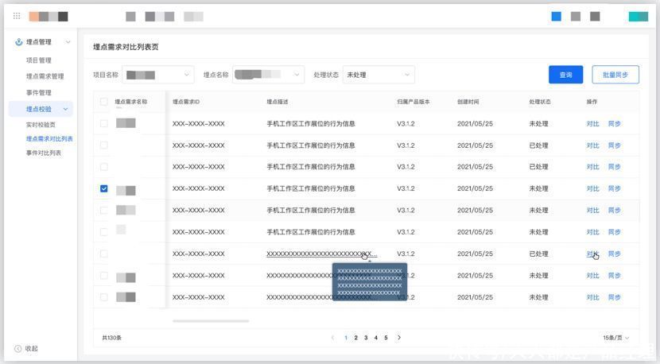Click the underlined truncated XXXX… description

[x=322, y=254]
